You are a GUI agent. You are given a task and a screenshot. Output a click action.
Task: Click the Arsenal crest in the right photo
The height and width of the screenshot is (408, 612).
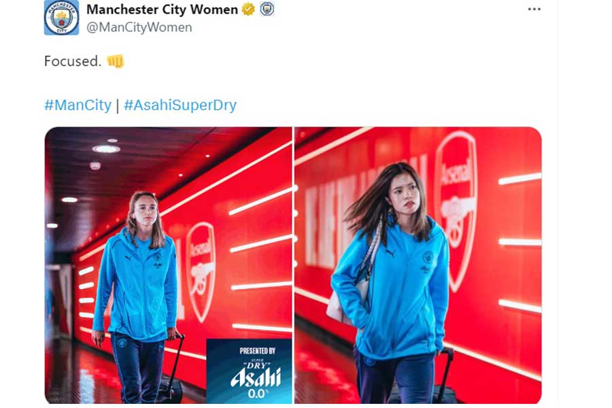[x=456, y=204]
